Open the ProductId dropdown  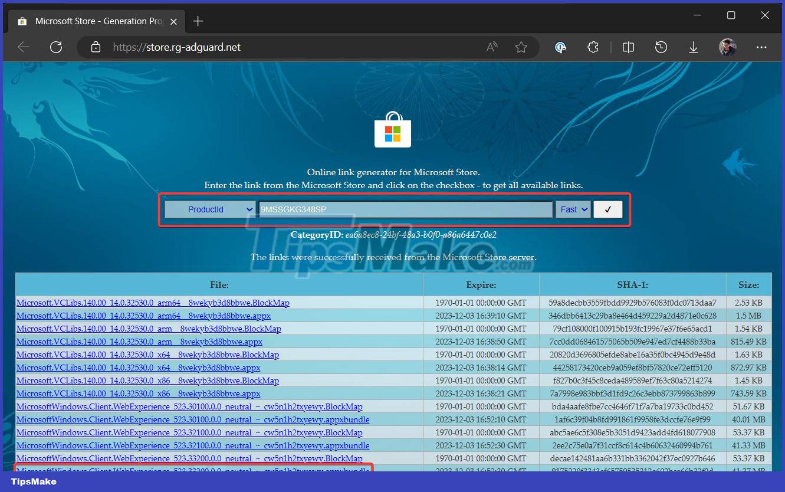pos(210,209)
